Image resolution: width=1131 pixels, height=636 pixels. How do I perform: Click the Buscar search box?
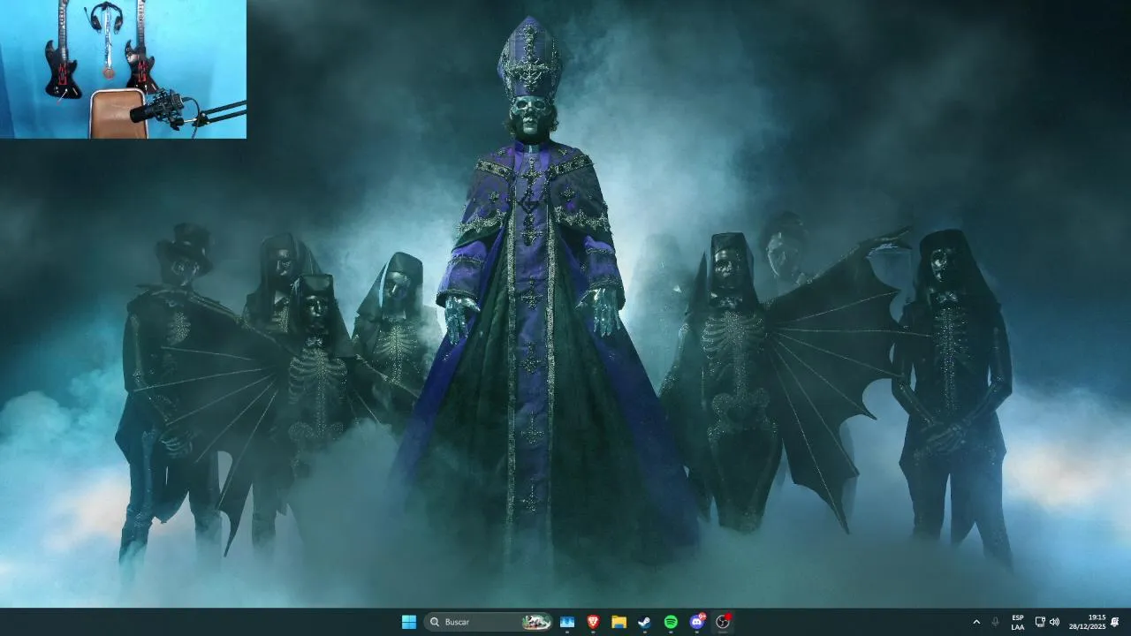click(x=488, y=622)
